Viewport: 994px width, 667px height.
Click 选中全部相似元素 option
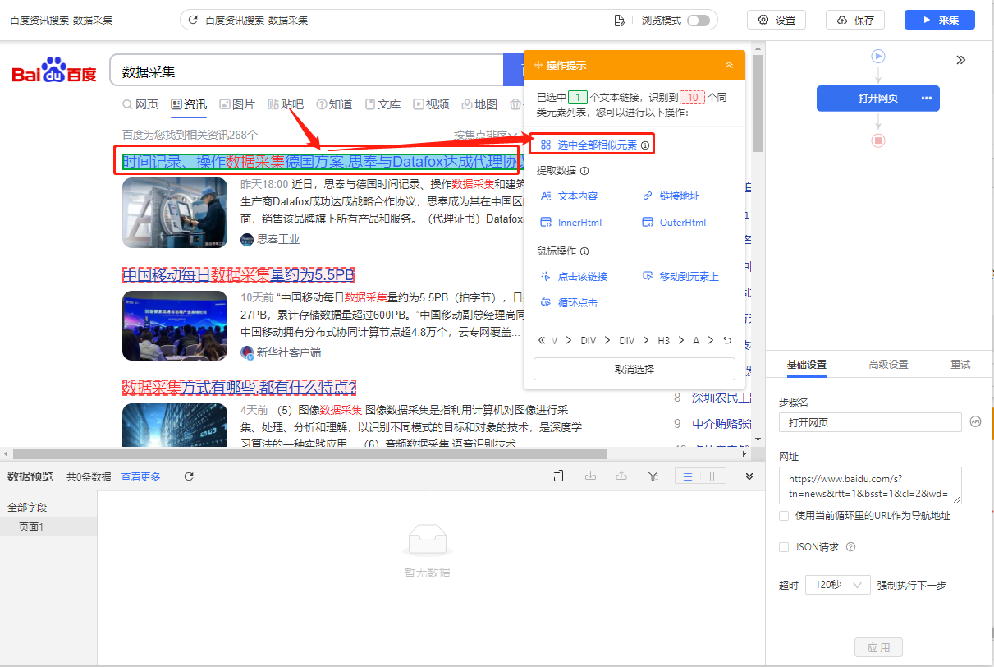597,145
